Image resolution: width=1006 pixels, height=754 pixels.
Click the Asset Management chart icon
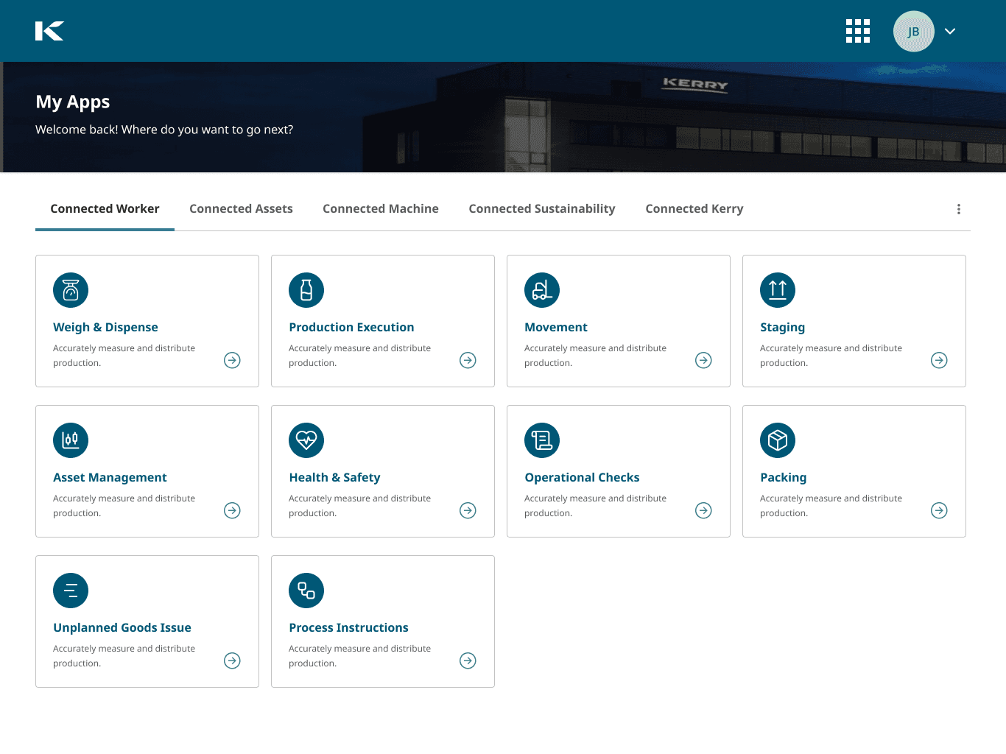(x=71, y=440)
